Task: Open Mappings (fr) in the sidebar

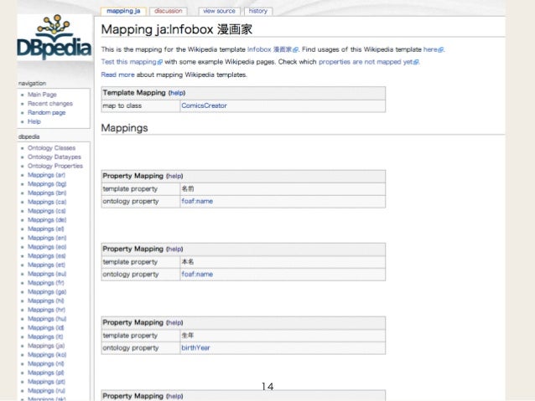Action: click(46, 283)
